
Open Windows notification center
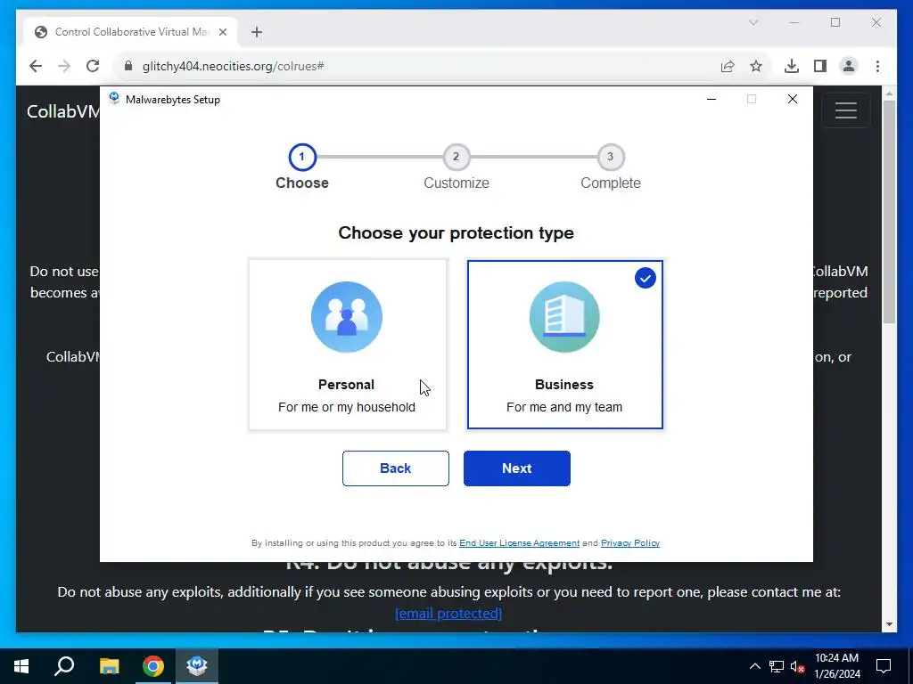coord(884,666)
